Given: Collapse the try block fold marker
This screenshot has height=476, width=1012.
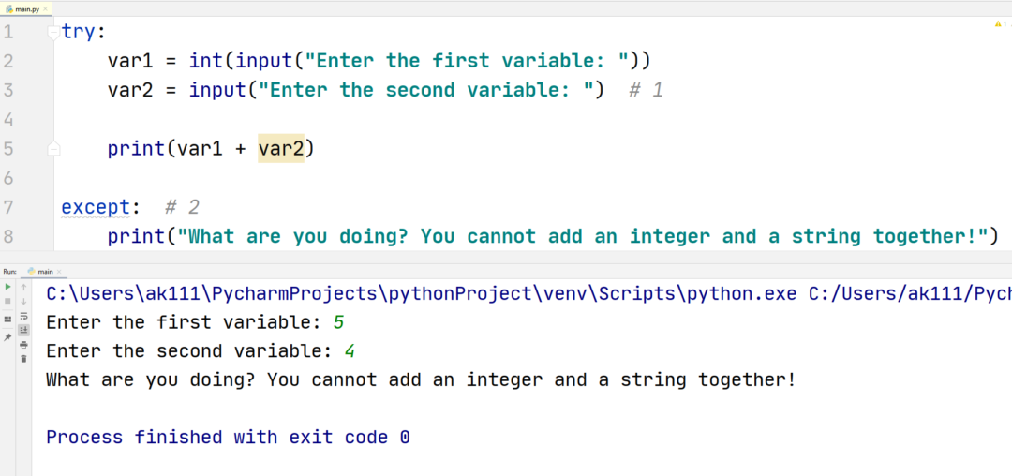Looking at the screenshot, I should (x=54, y=33).
